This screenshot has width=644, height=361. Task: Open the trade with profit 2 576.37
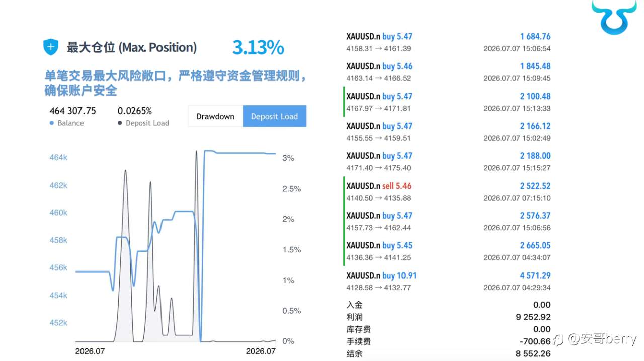(x=448, y=221)
